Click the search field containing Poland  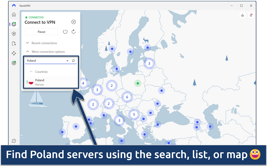45,61
